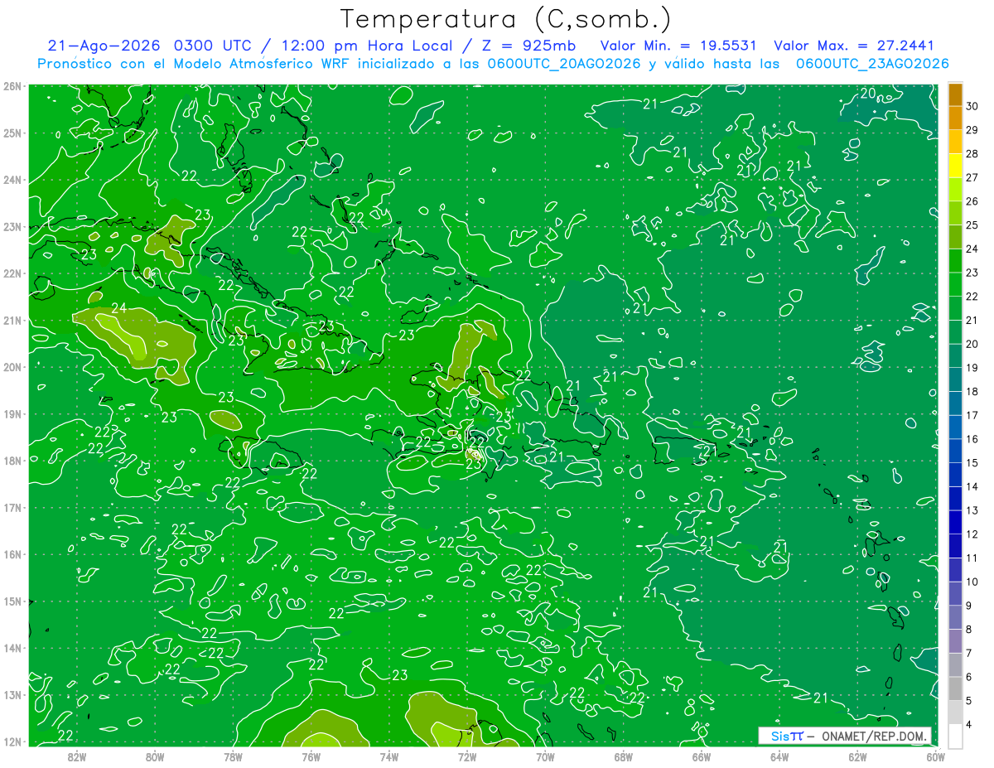The height and width of the screenshot is (768, 994).
Task: Click the "29" label on the color scale
Action: [x=972, y=131]
